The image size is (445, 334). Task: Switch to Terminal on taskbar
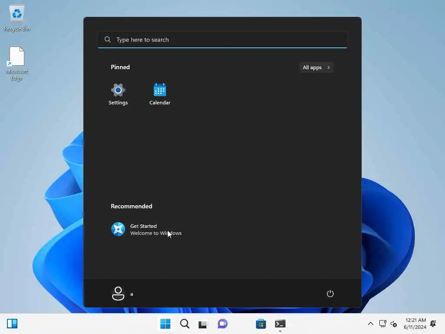pos(280,324)
